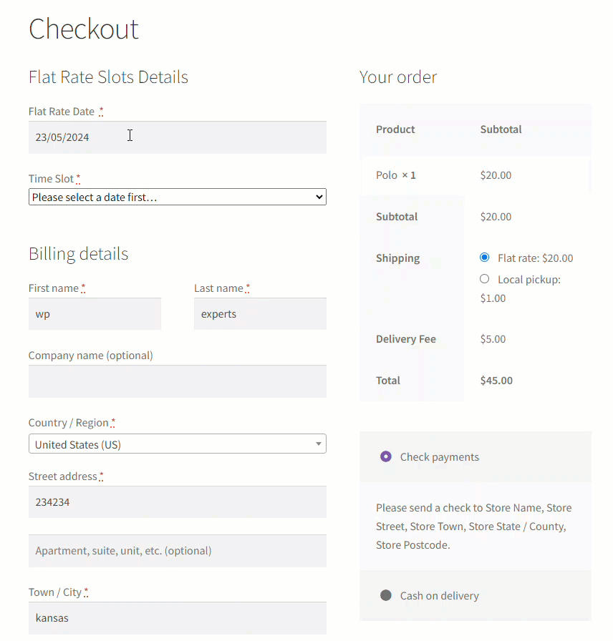This screenshot has width=613, height=641.
Task: Click the Flat Rate Date field
Action: click(x=177, y=136)
